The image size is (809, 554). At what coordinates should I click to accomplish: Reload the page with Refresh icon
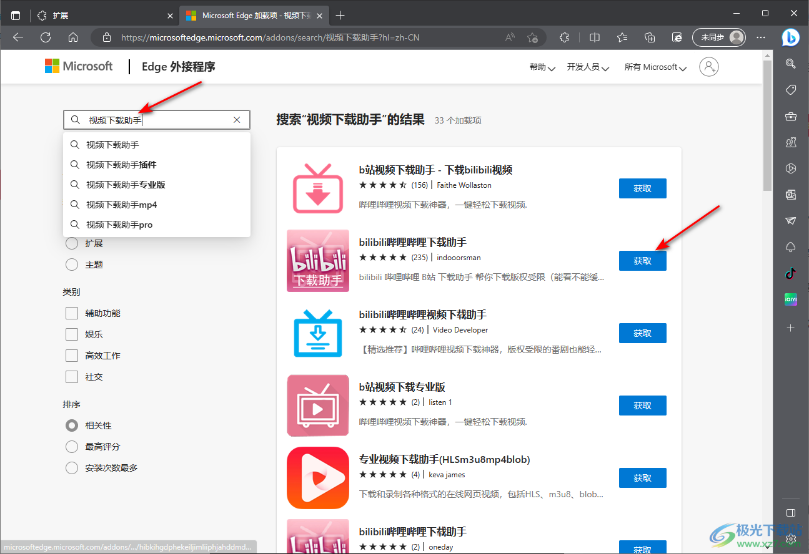(x=46, y=37)
